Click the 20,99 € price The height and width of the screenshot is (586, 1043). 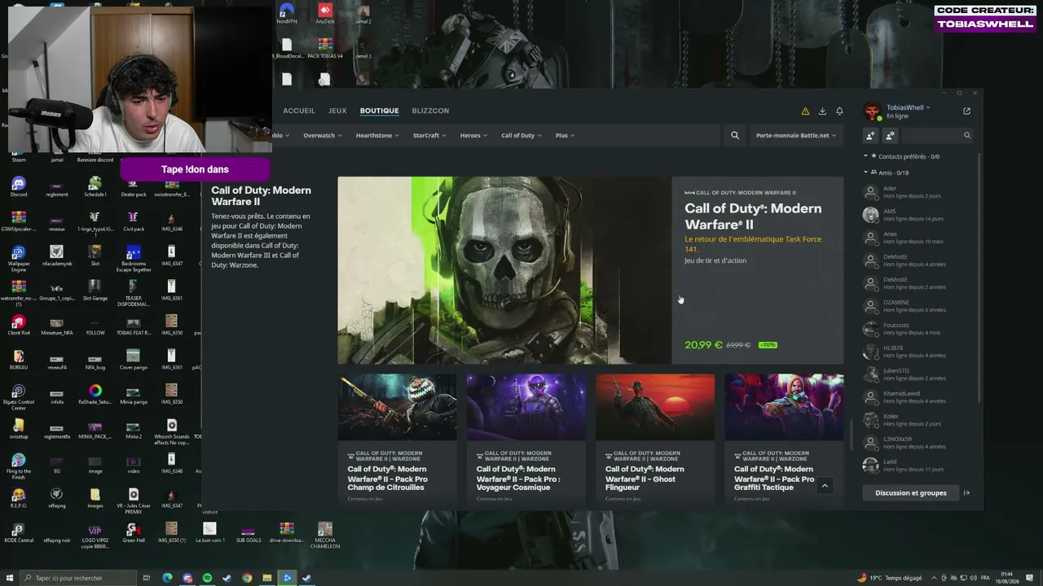[x=703, y=345]
